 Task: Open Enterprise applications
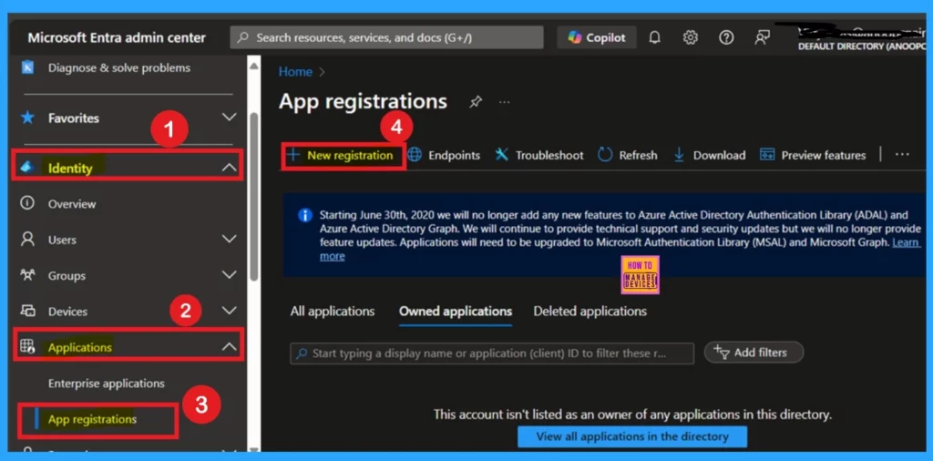pyautogui.click(x=107, y=384)
